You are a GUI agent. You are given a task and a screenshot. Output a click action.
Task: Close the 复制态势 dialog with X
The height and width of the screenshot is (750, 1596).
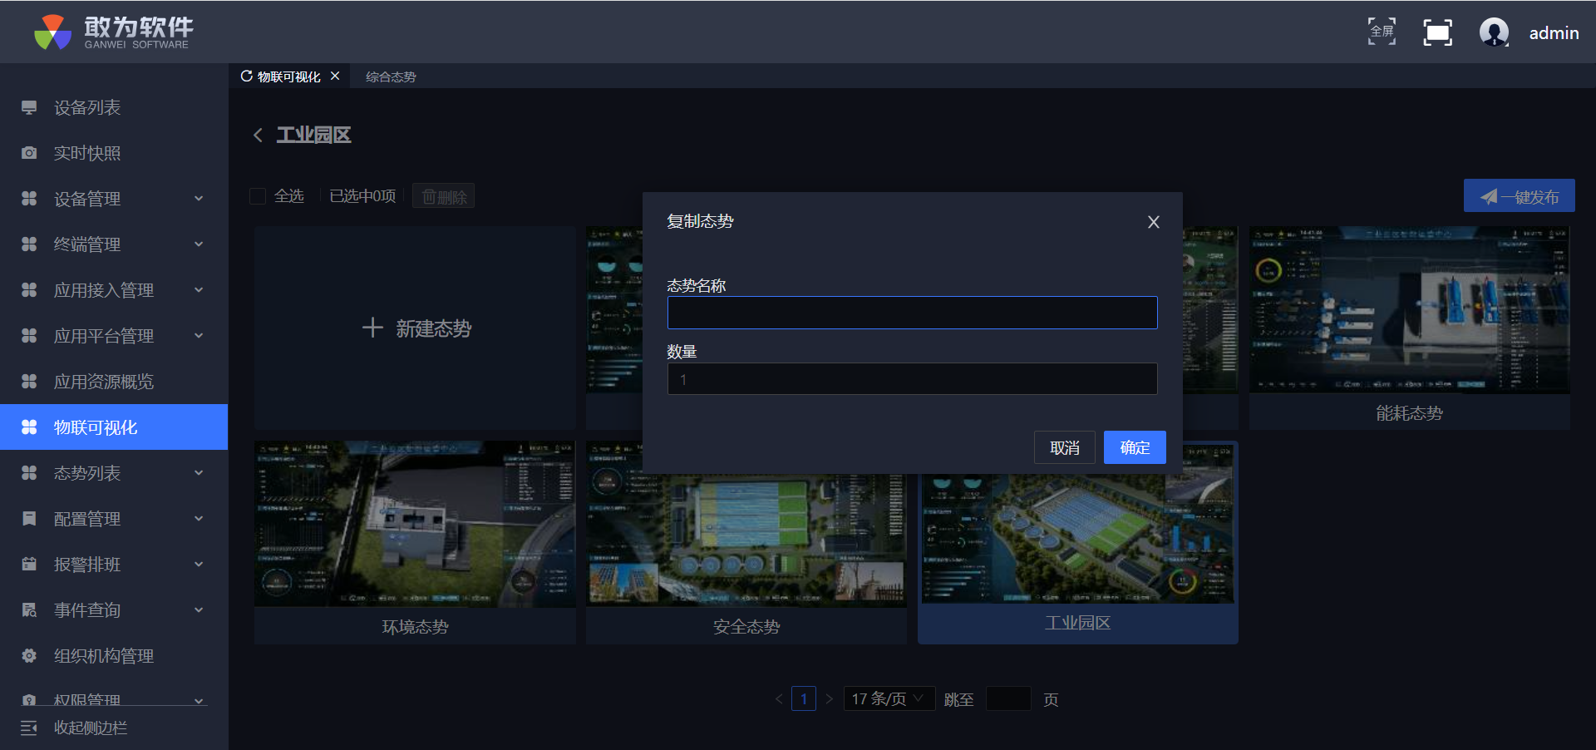(x=1153, y=222)
